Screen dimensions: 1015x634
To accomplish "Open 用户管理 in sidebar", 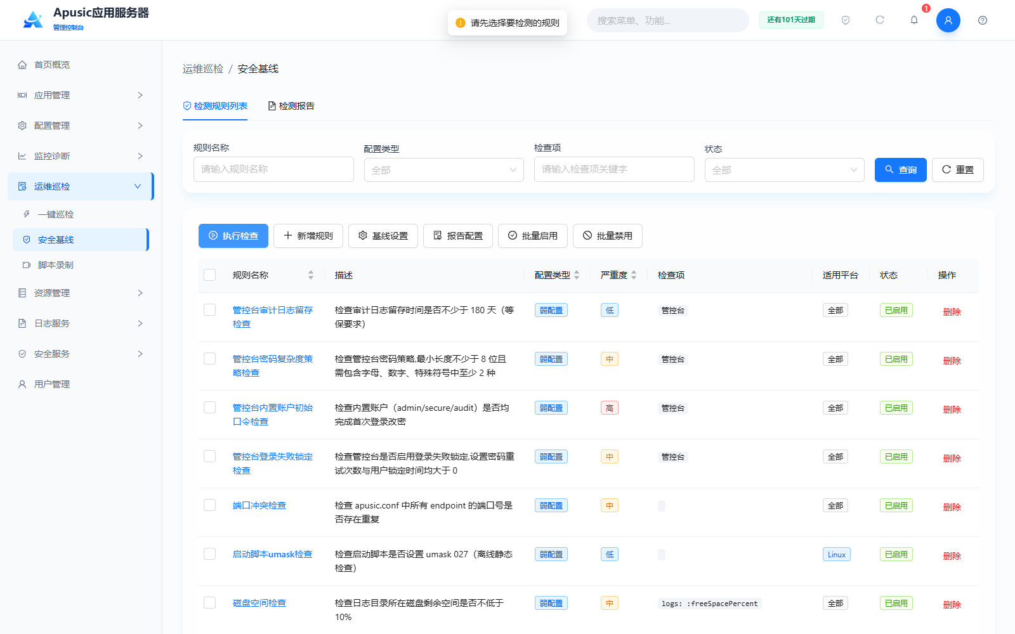I will pyautogui.click(x=81, y=384).
